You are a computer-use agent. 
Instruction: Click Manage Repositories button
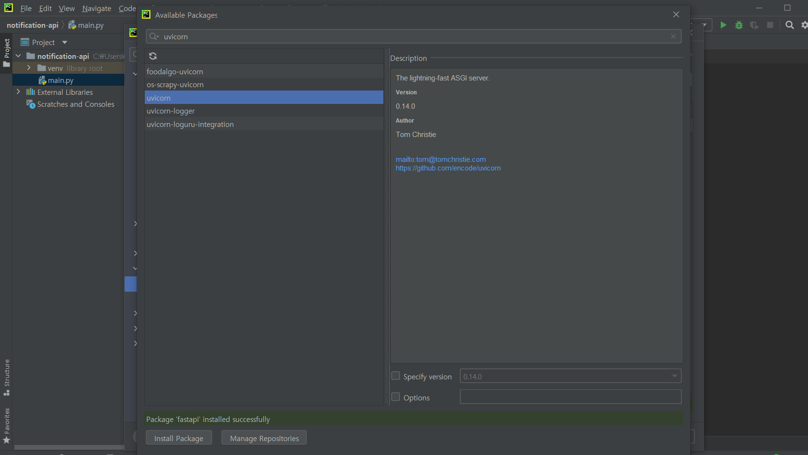(x=264, y=438)
